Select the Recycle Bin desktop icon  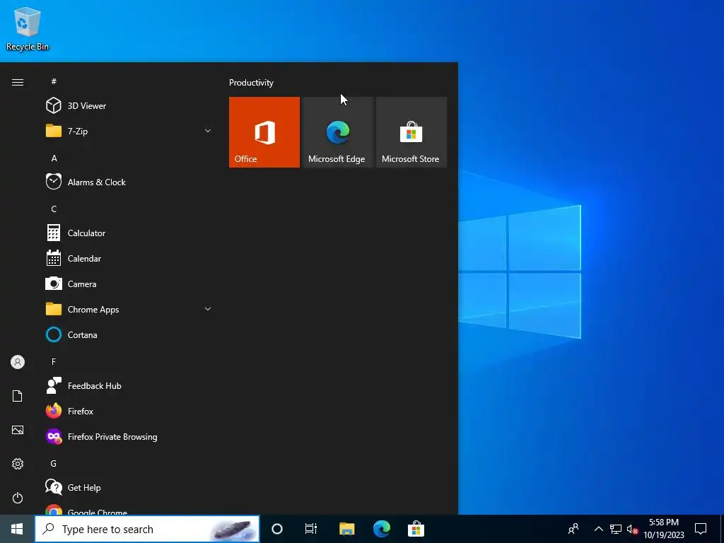click(28, 28)
